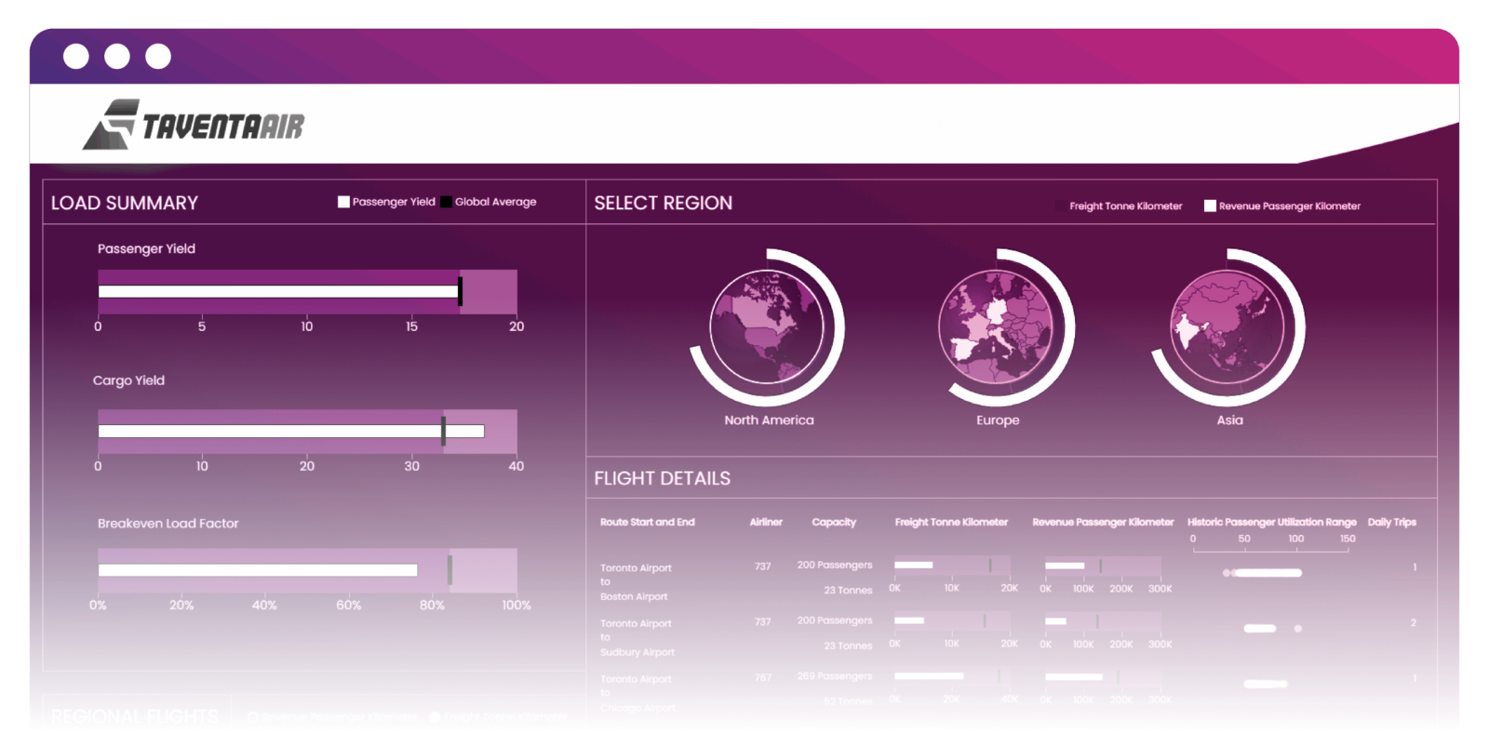Click the 'Europe' label under the globe
Screen dimensions: 1489x732
point(998,420)
